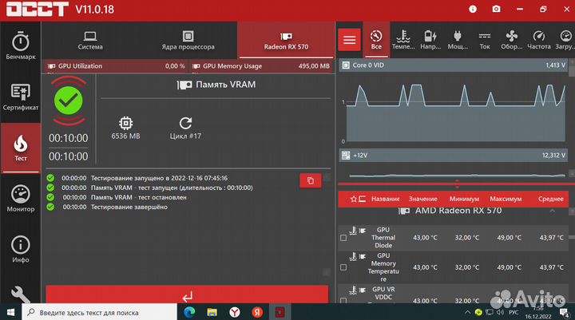Viewport: 575px width, 320px height.
Task: Open the Монитор gauge section
Action: pyautogui.click(x=21, y=199)
